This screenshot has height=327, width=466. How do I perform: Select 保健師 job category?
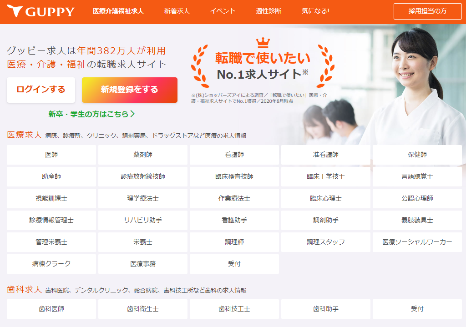click(417, 155)
